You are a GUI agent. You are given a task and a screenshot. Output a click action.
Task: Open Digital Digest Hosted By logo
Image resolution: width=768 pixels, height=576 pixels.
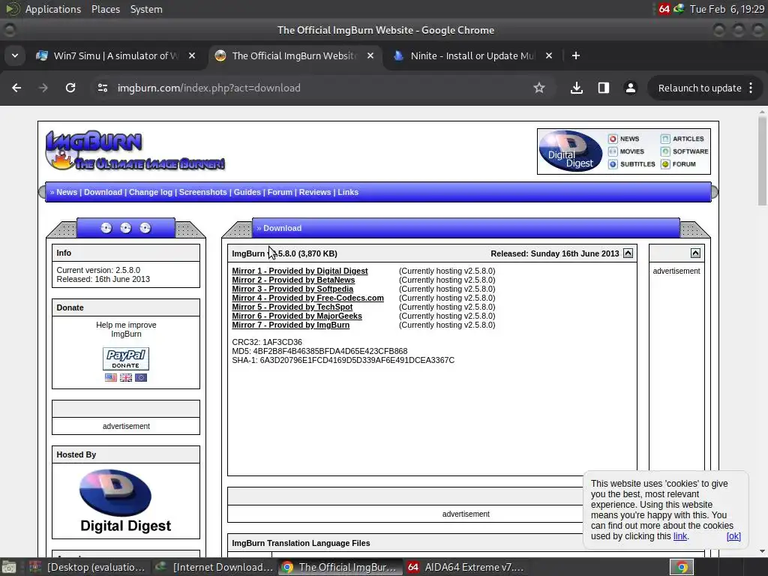coord(126,501)
